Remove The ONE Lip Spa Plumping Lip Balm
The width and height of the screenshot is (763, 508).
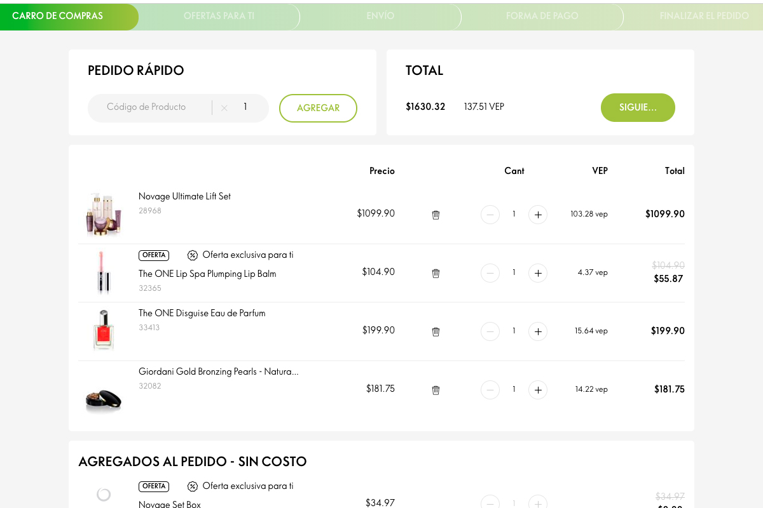click(x=436, y=273)
